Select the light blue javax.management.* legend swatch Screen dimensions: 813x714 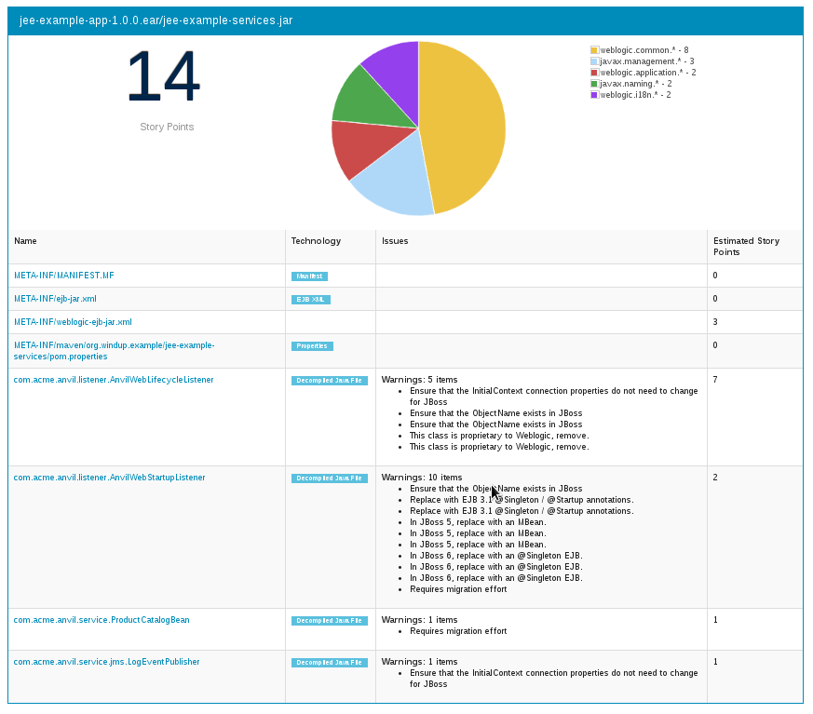point(594,61)
